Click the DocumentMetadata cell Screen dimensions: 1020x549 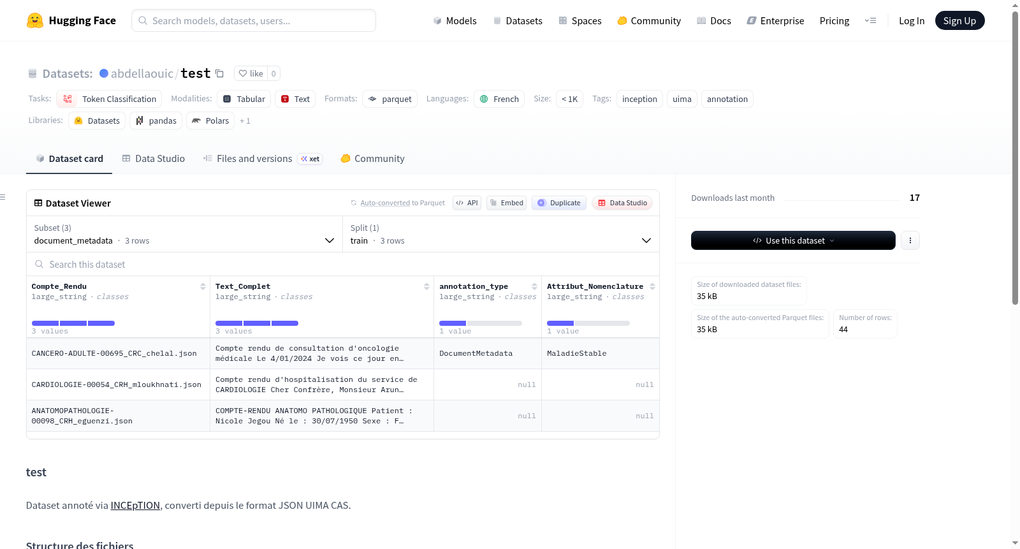pyautogui.click(x=488, y=353)
